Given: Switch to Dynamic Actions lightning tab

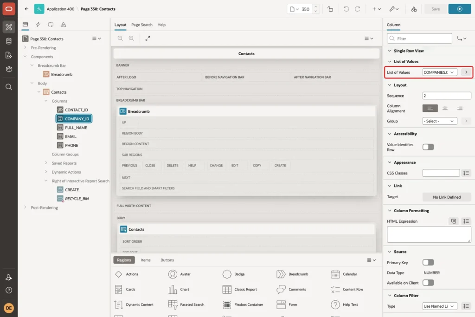Looking at the screenshot, I should click(38, 25).
